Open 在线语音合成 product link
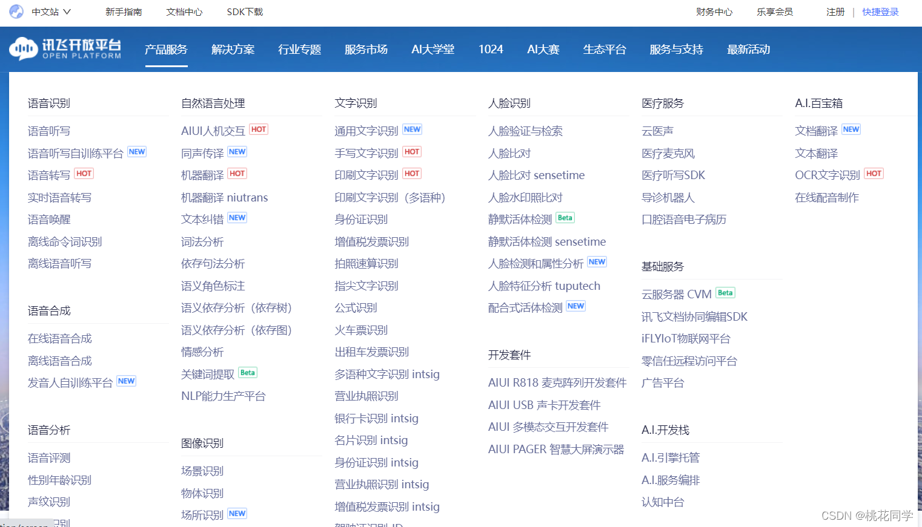Image resolution: width=922 pixels, height=527 pixels. click(60, 339)
